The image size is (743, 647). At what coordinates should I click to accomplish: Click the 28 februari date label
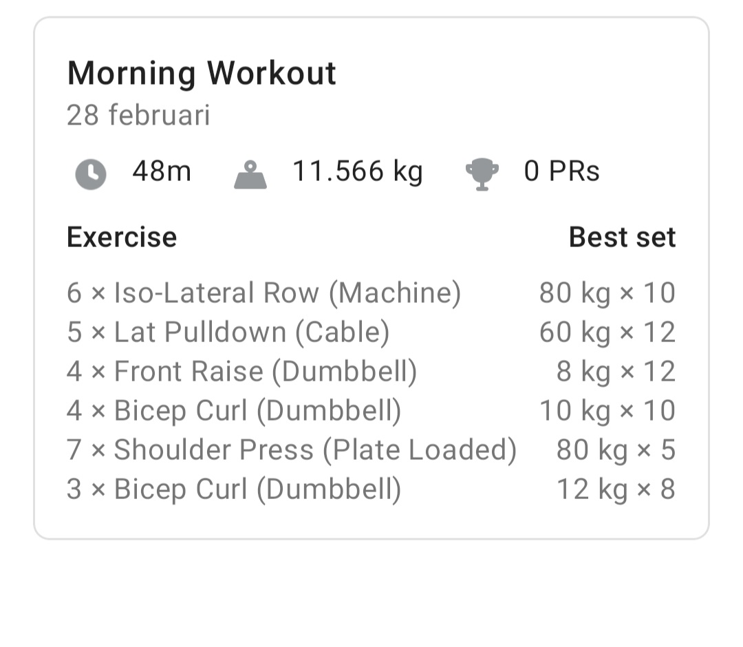pyautogui.click(x=138, y=115)
